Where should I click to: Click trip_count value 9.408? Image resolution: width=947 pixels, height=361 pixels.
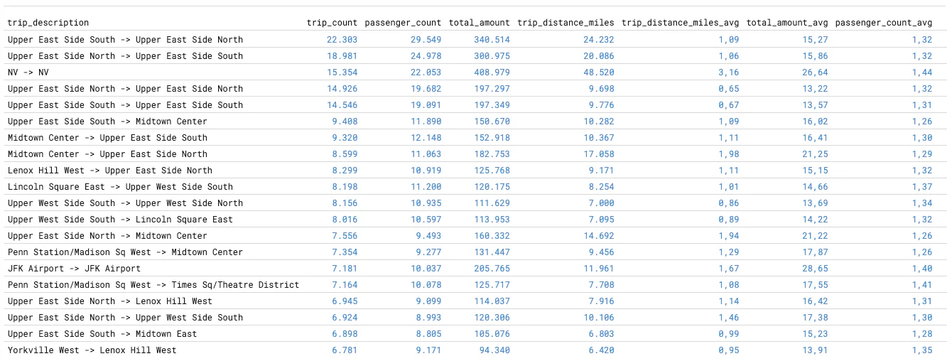coord(345,122)
